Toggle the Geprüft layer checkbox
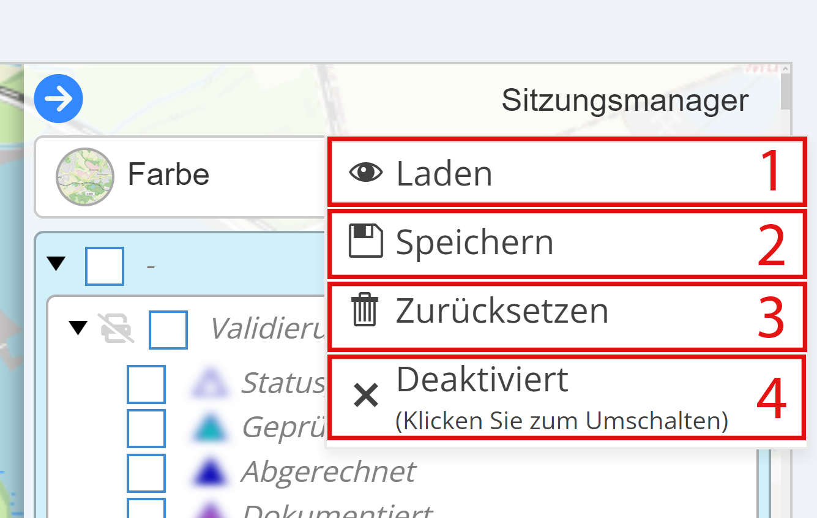 tap(146, 428)
